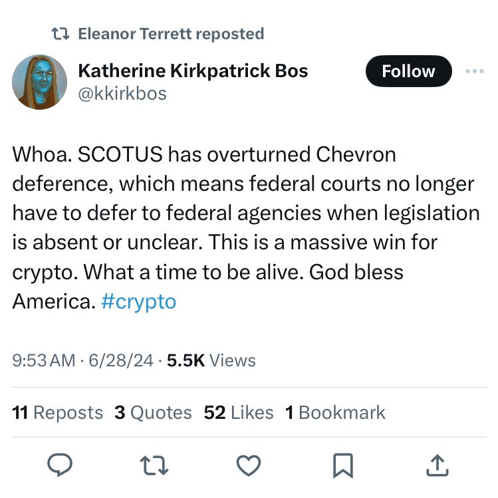
Task: Click the 1 Bookmark count
Action: pos(335,412)
